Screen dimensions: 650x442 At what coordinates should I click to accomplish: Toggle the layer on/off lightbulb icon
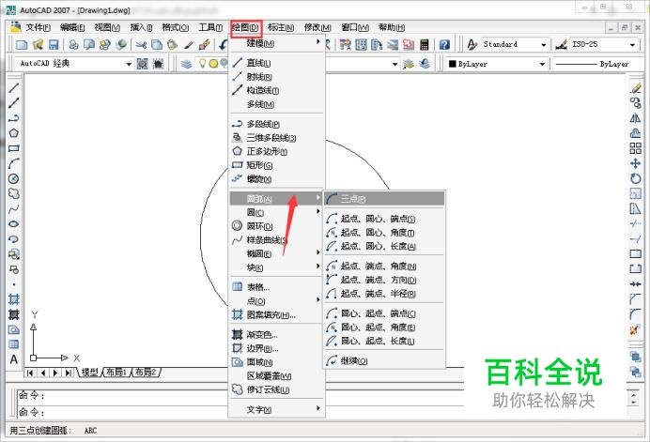[x=202, y=64]
